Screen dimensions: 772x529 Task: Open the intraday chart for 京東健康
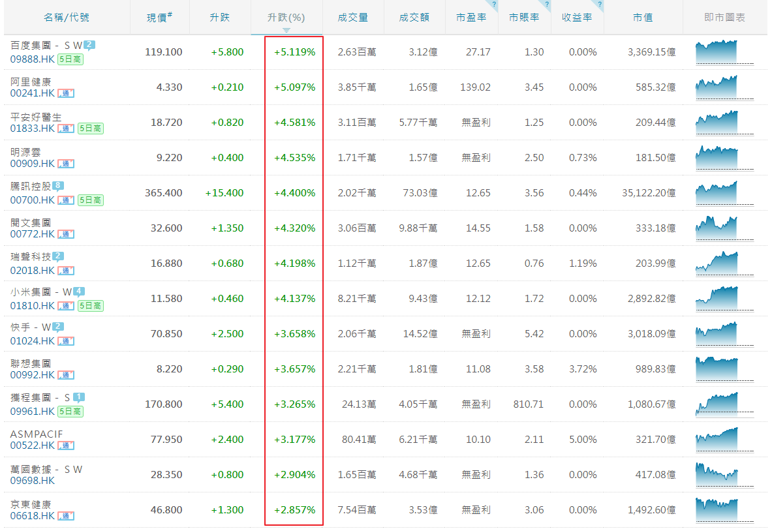click(x=724, y=510)
